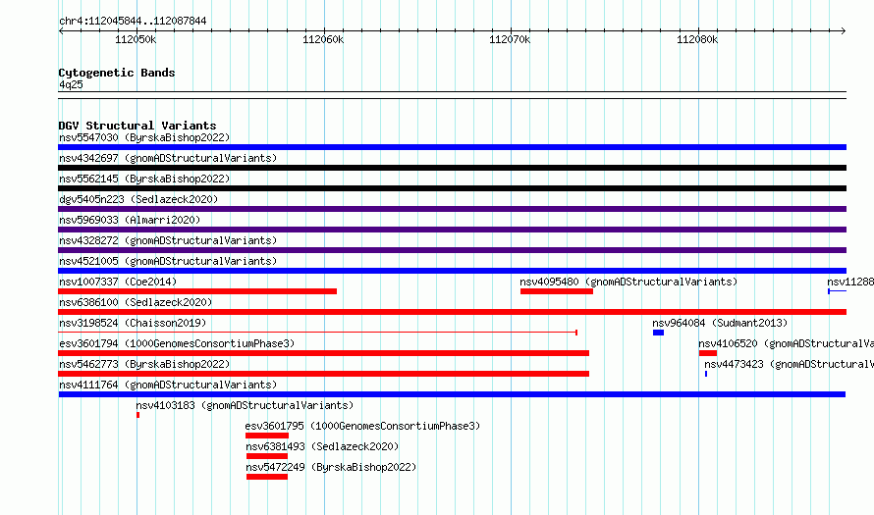
Task: Click the red bar beneath nsv6381493
Action: click(267, 456)
